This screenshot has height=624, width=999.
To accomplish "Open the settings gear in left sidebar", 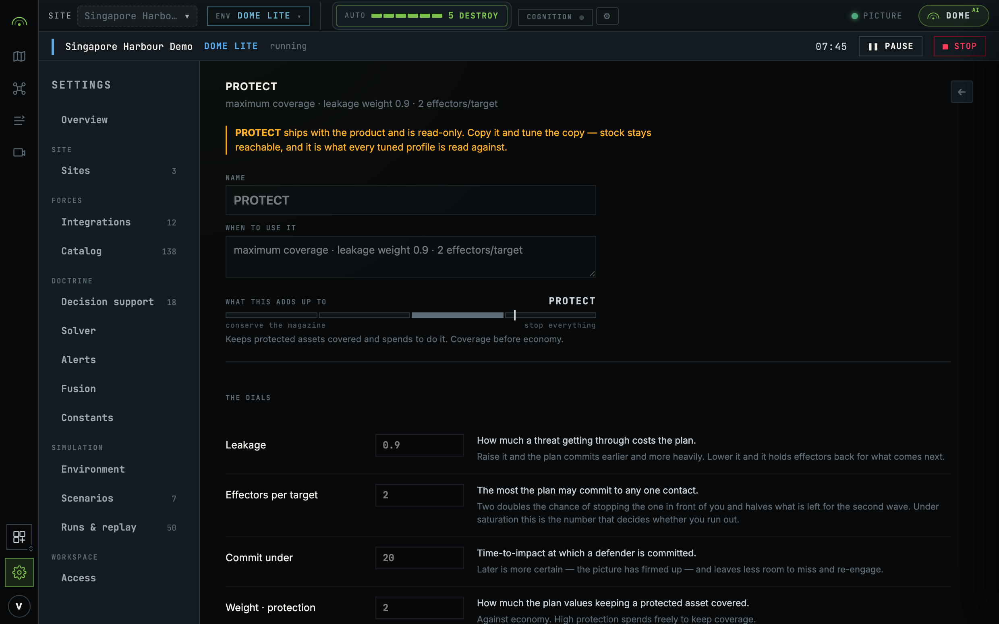I will pyautogui.click(x=19, y=572).
